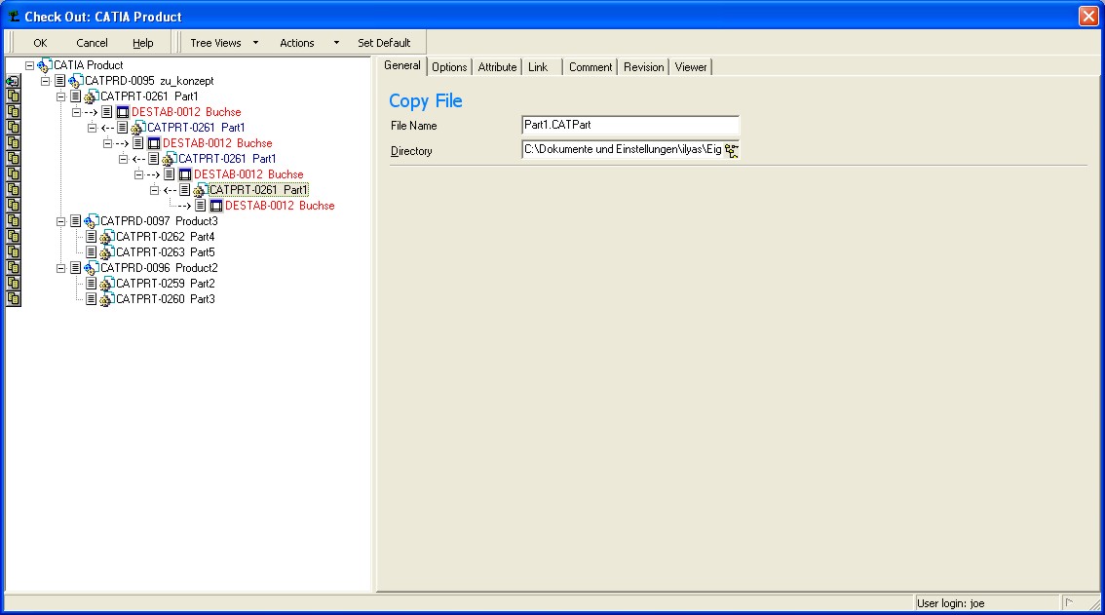The image size is (1105, 615).
Task: Click the part icon of highlighted CATPRT-0261 Part1
Action: 200,190
